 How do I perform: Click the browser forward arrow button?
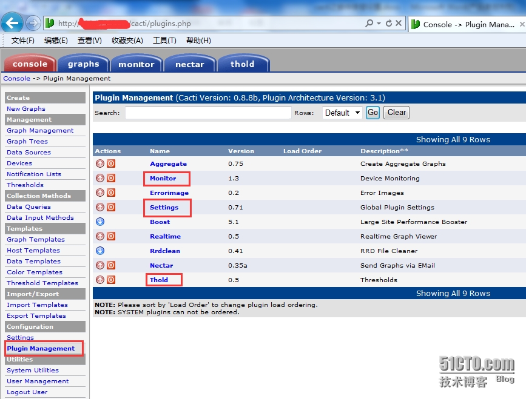(x=33, y=23)
